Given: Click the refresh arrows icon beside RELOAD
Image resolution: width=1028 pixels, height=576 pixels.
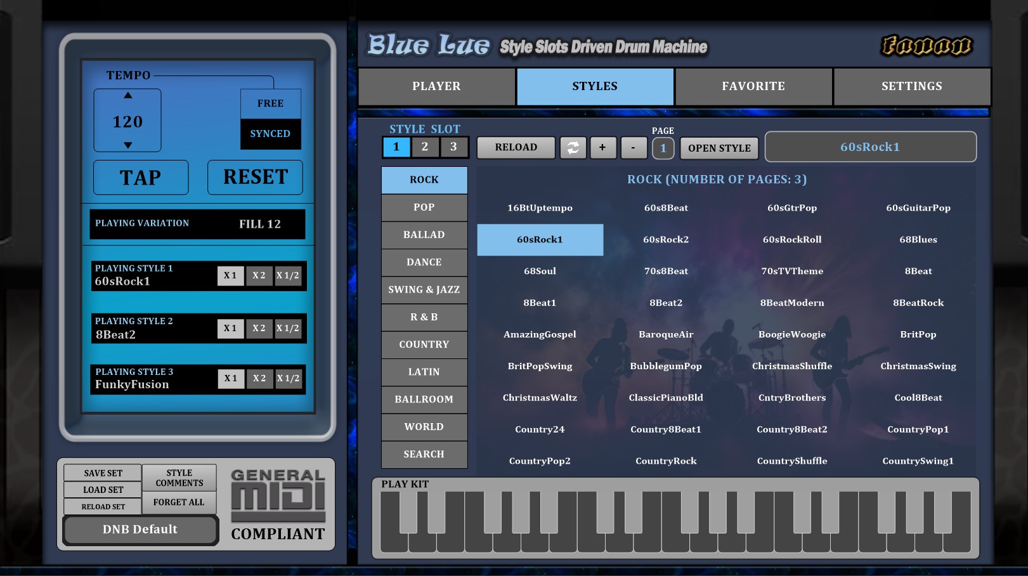Looking at the screenshot, I should (x=573, y=147).
